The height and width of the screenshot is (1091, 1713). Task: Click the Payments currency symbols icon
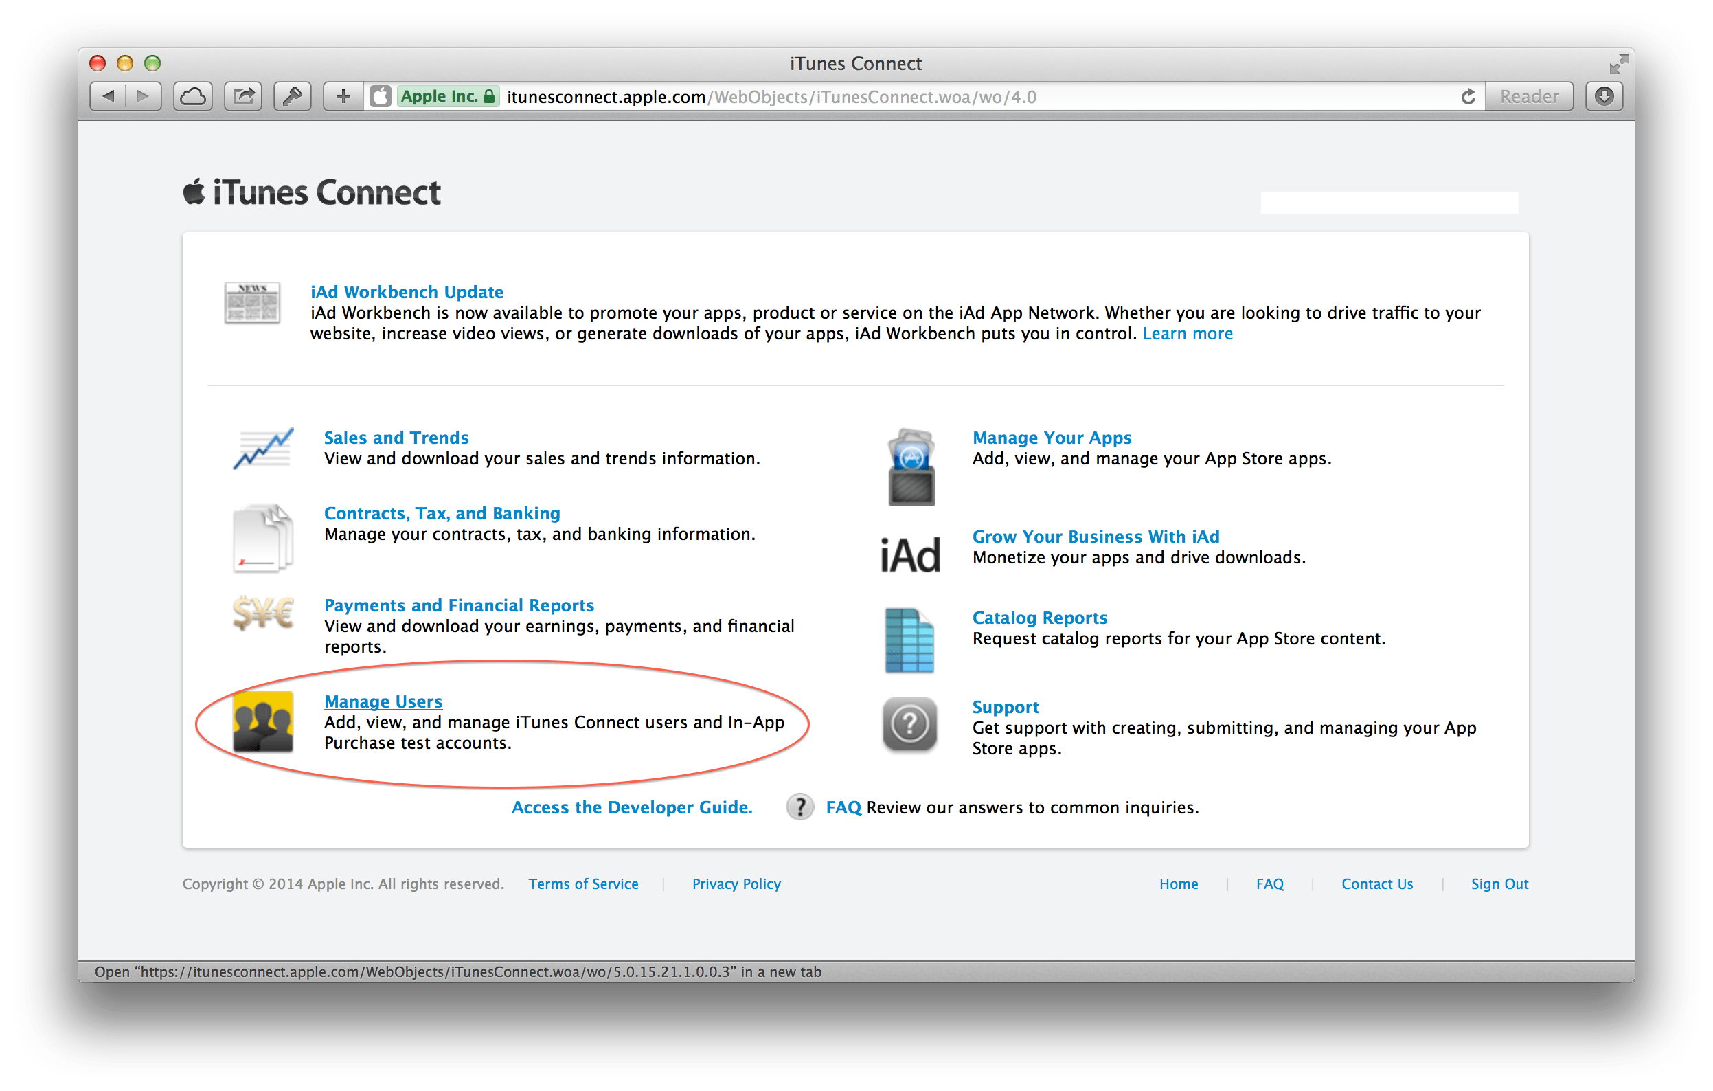(x=262, y=612)
